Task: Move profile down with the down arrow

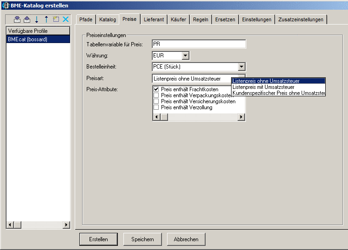Action: pos(37,19)
